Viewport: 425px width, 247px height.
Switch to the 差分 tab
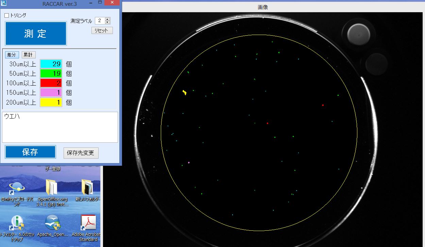click(12, 55)
